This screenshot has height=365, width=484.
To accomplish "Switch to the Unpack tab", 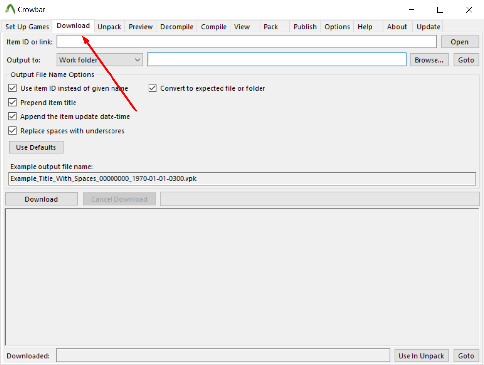I will (x=109, y=27).
